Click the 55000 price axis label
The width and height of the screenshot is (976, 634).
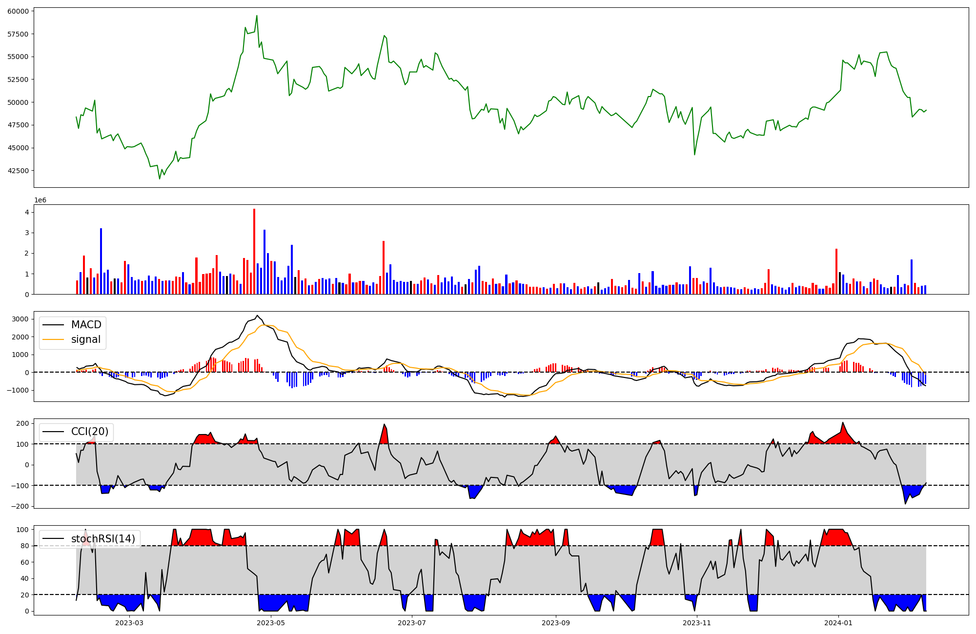[x=18, y=57]
